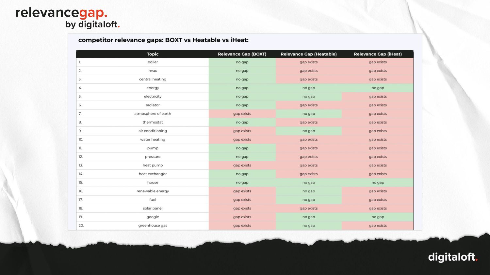Click Heatable 'no gap' cell for electricity
490x275 pixels.
click(309, 96)
